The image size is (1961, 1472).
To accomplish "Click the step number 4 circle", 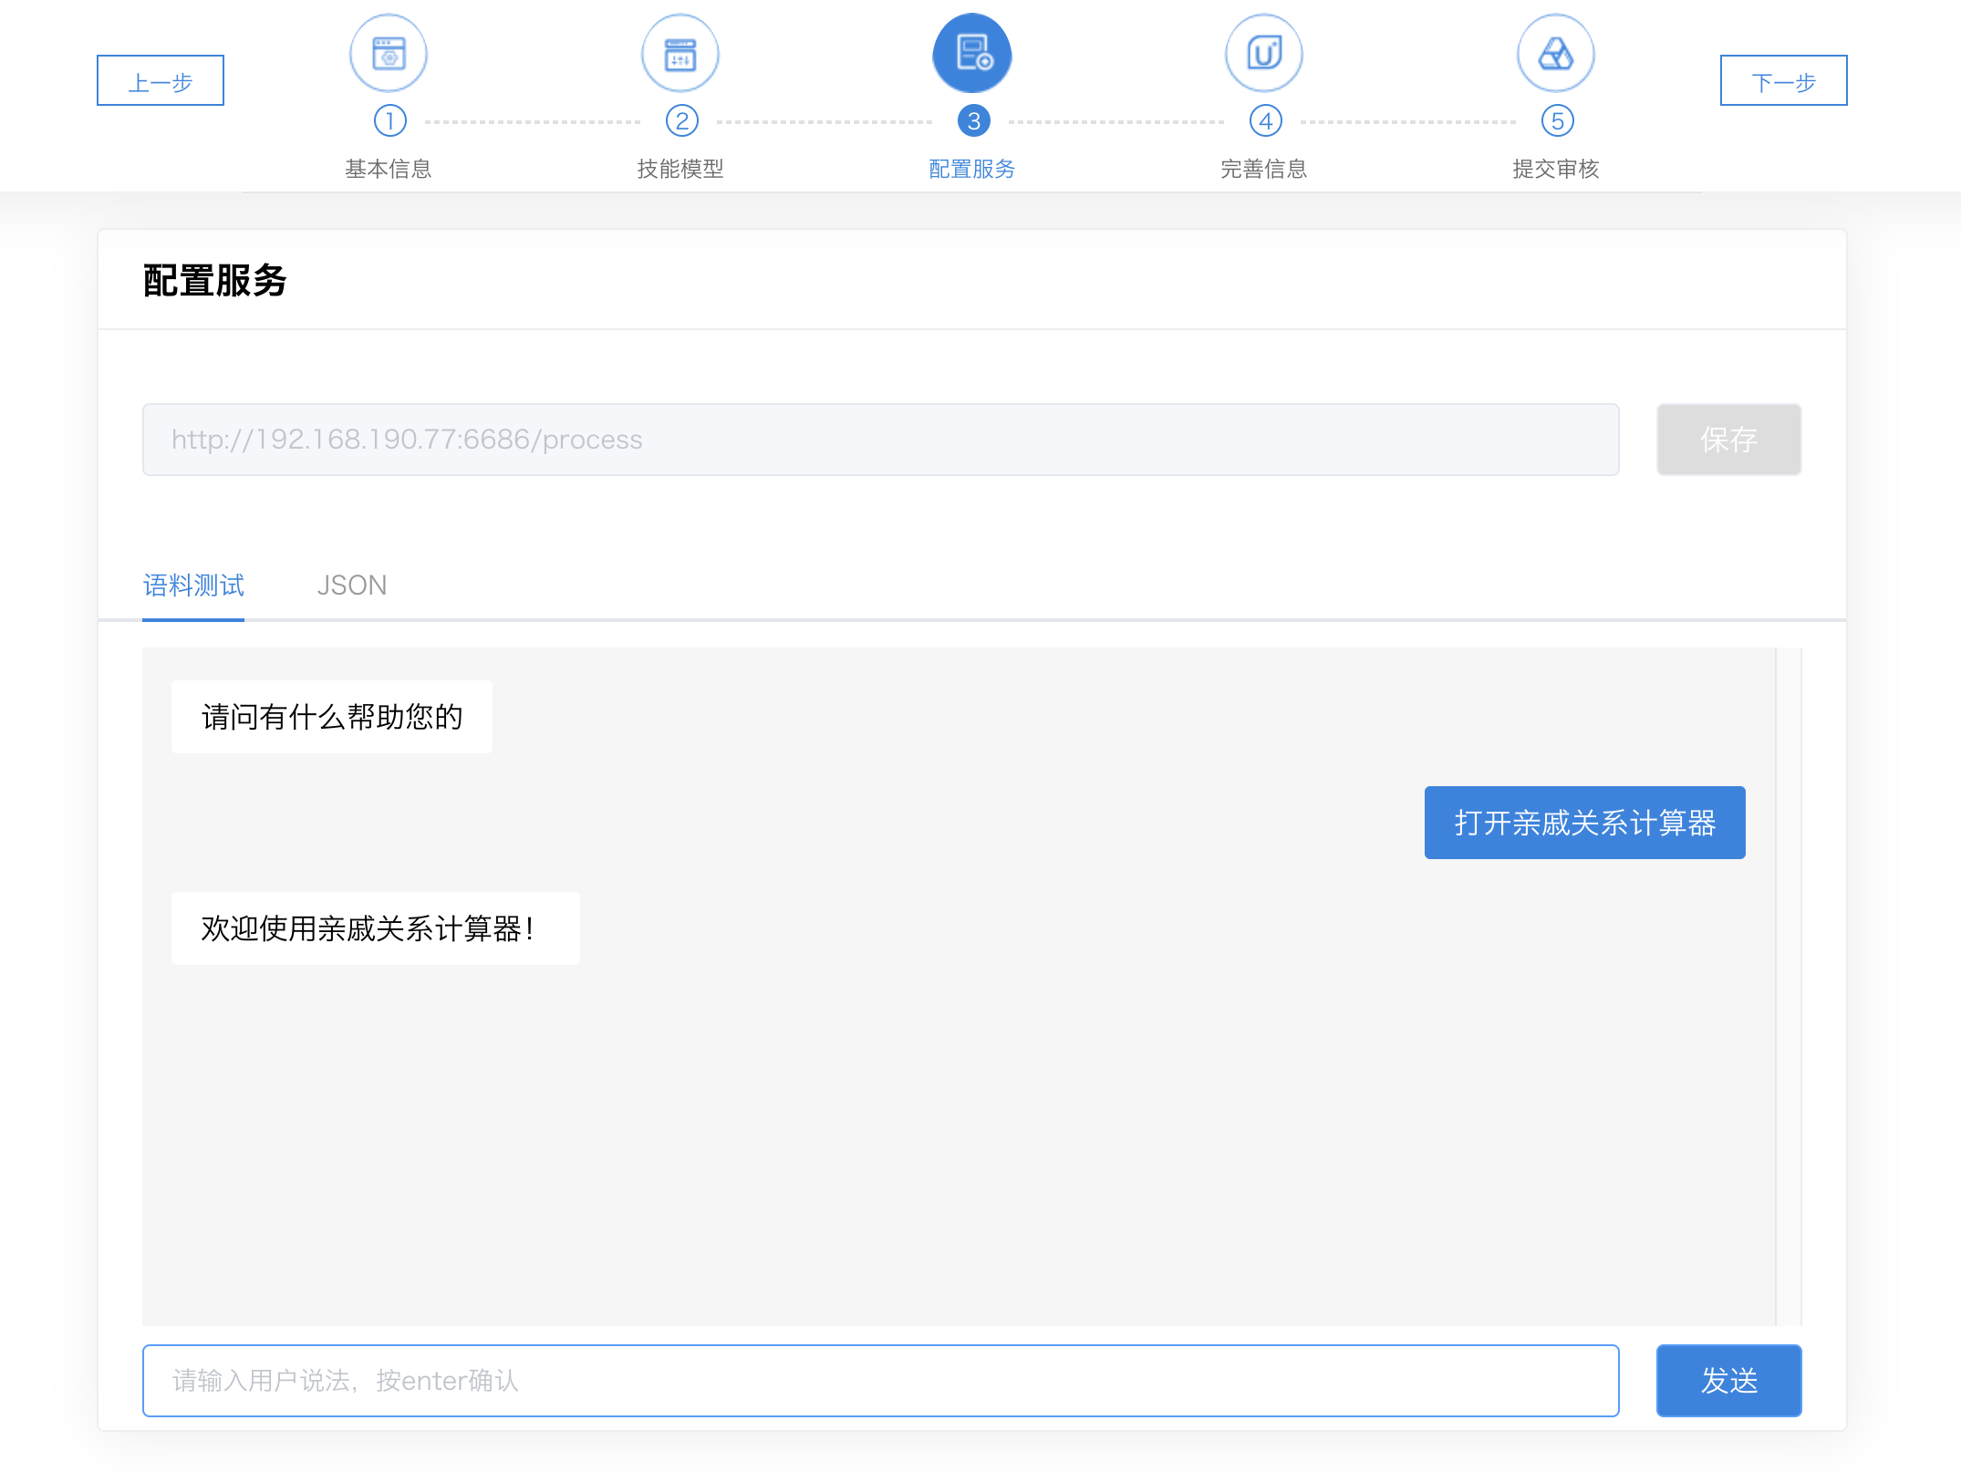I will [1265, 121].
